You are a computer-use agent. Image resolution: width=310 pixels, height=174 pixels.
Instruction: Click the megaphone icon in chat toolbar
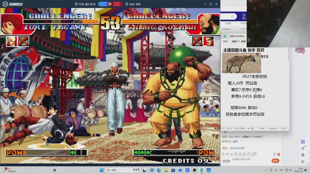(x=227, y=154)
